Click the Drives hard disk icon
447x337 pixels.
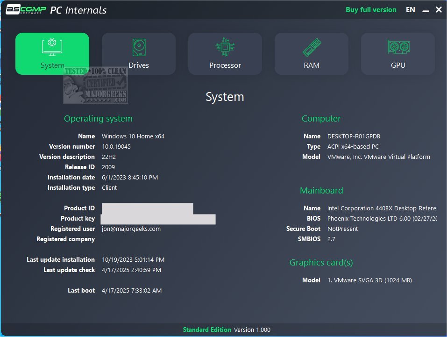138,46
